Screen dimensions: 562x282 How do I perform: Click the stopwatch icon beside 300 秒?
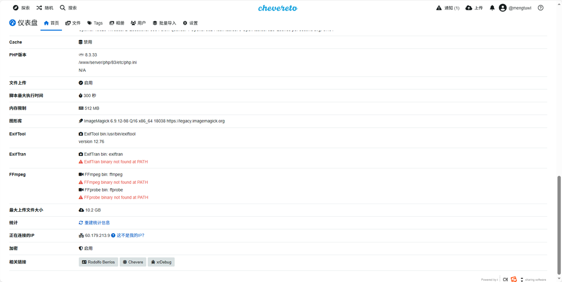(81, 95)
